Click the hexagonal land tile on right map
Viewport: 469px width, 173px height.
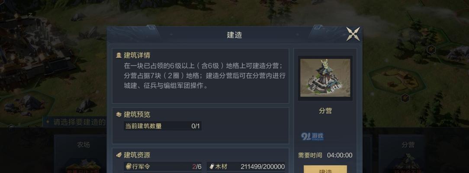point(398,80)
